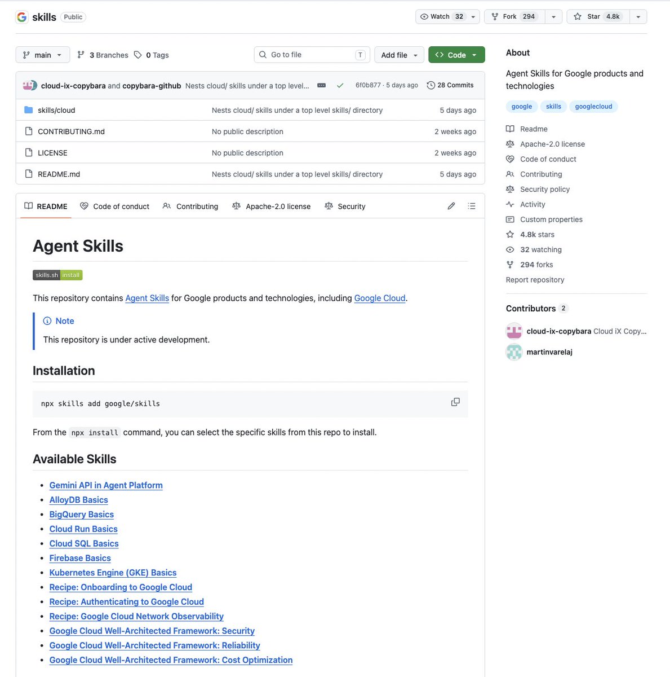Viewport: 670px width, 677px height.
Task: Click the pencil edit README icon
Action: [451, 206]
